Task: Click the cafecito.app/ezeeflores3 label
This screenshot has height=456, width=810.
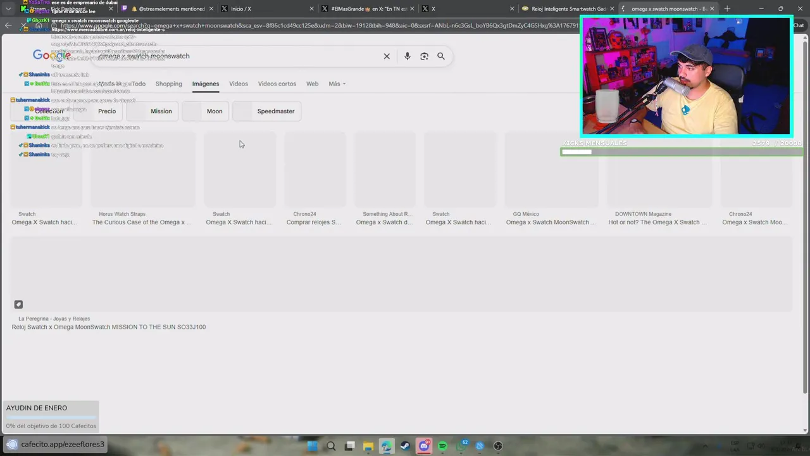Action: tap(63, 445)
